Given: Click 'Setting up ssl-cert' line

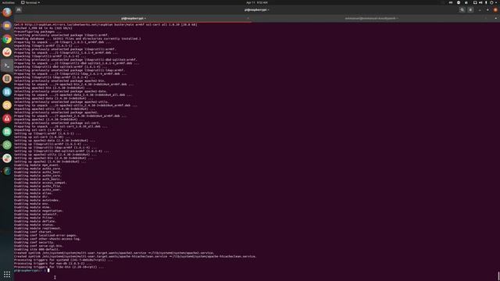Looking at the screenshot, I should [42, 137].
